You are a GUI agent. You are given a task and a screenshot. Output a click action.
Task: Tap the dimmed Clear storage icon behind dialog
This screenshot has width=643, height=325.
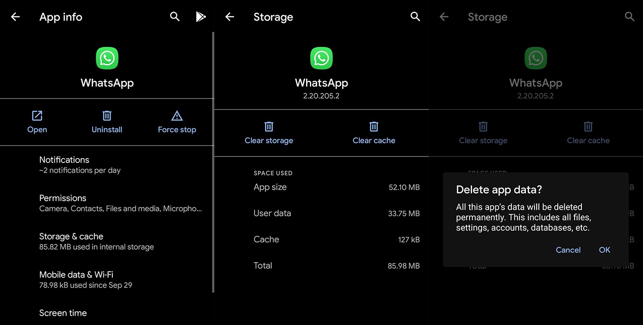click(483, 126)
